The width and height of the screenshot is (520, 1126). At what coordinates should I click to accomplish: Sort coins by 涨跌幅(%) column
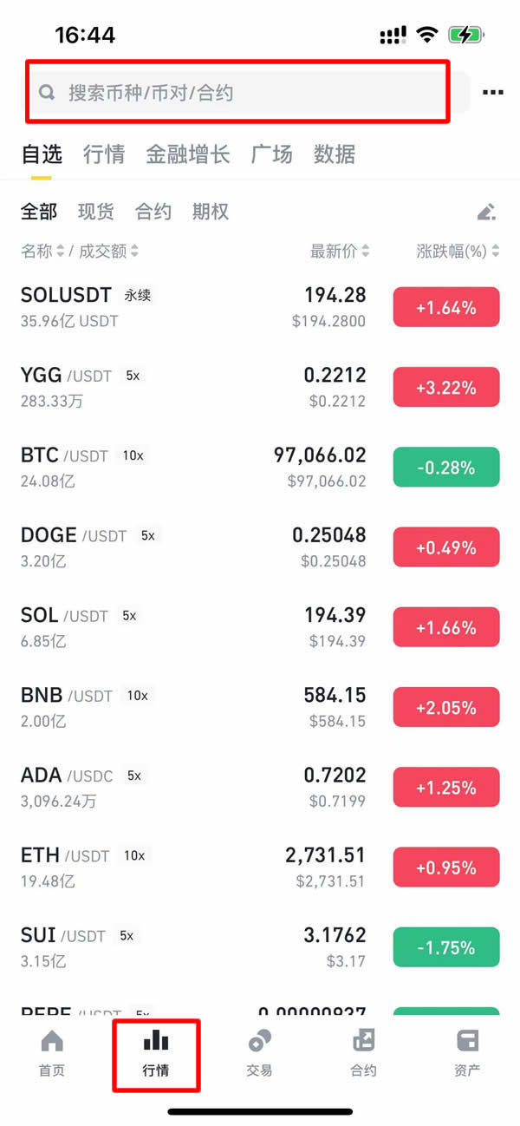[457, 251]
